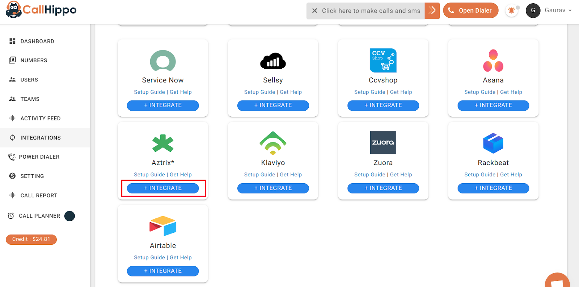Integrate Klaviyo
Screen dimensions: 579x287
pyautogui.click(x=273, y=188)
